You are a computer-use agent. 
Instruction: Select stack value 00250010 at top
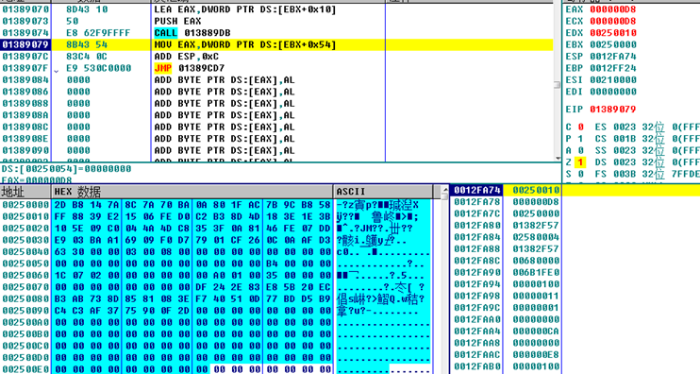point(536,191)
